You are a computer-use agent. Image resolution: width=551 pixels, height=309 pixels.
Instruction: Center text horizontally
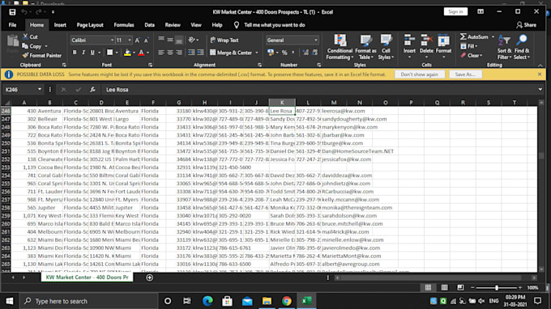[x=170, y=53]
